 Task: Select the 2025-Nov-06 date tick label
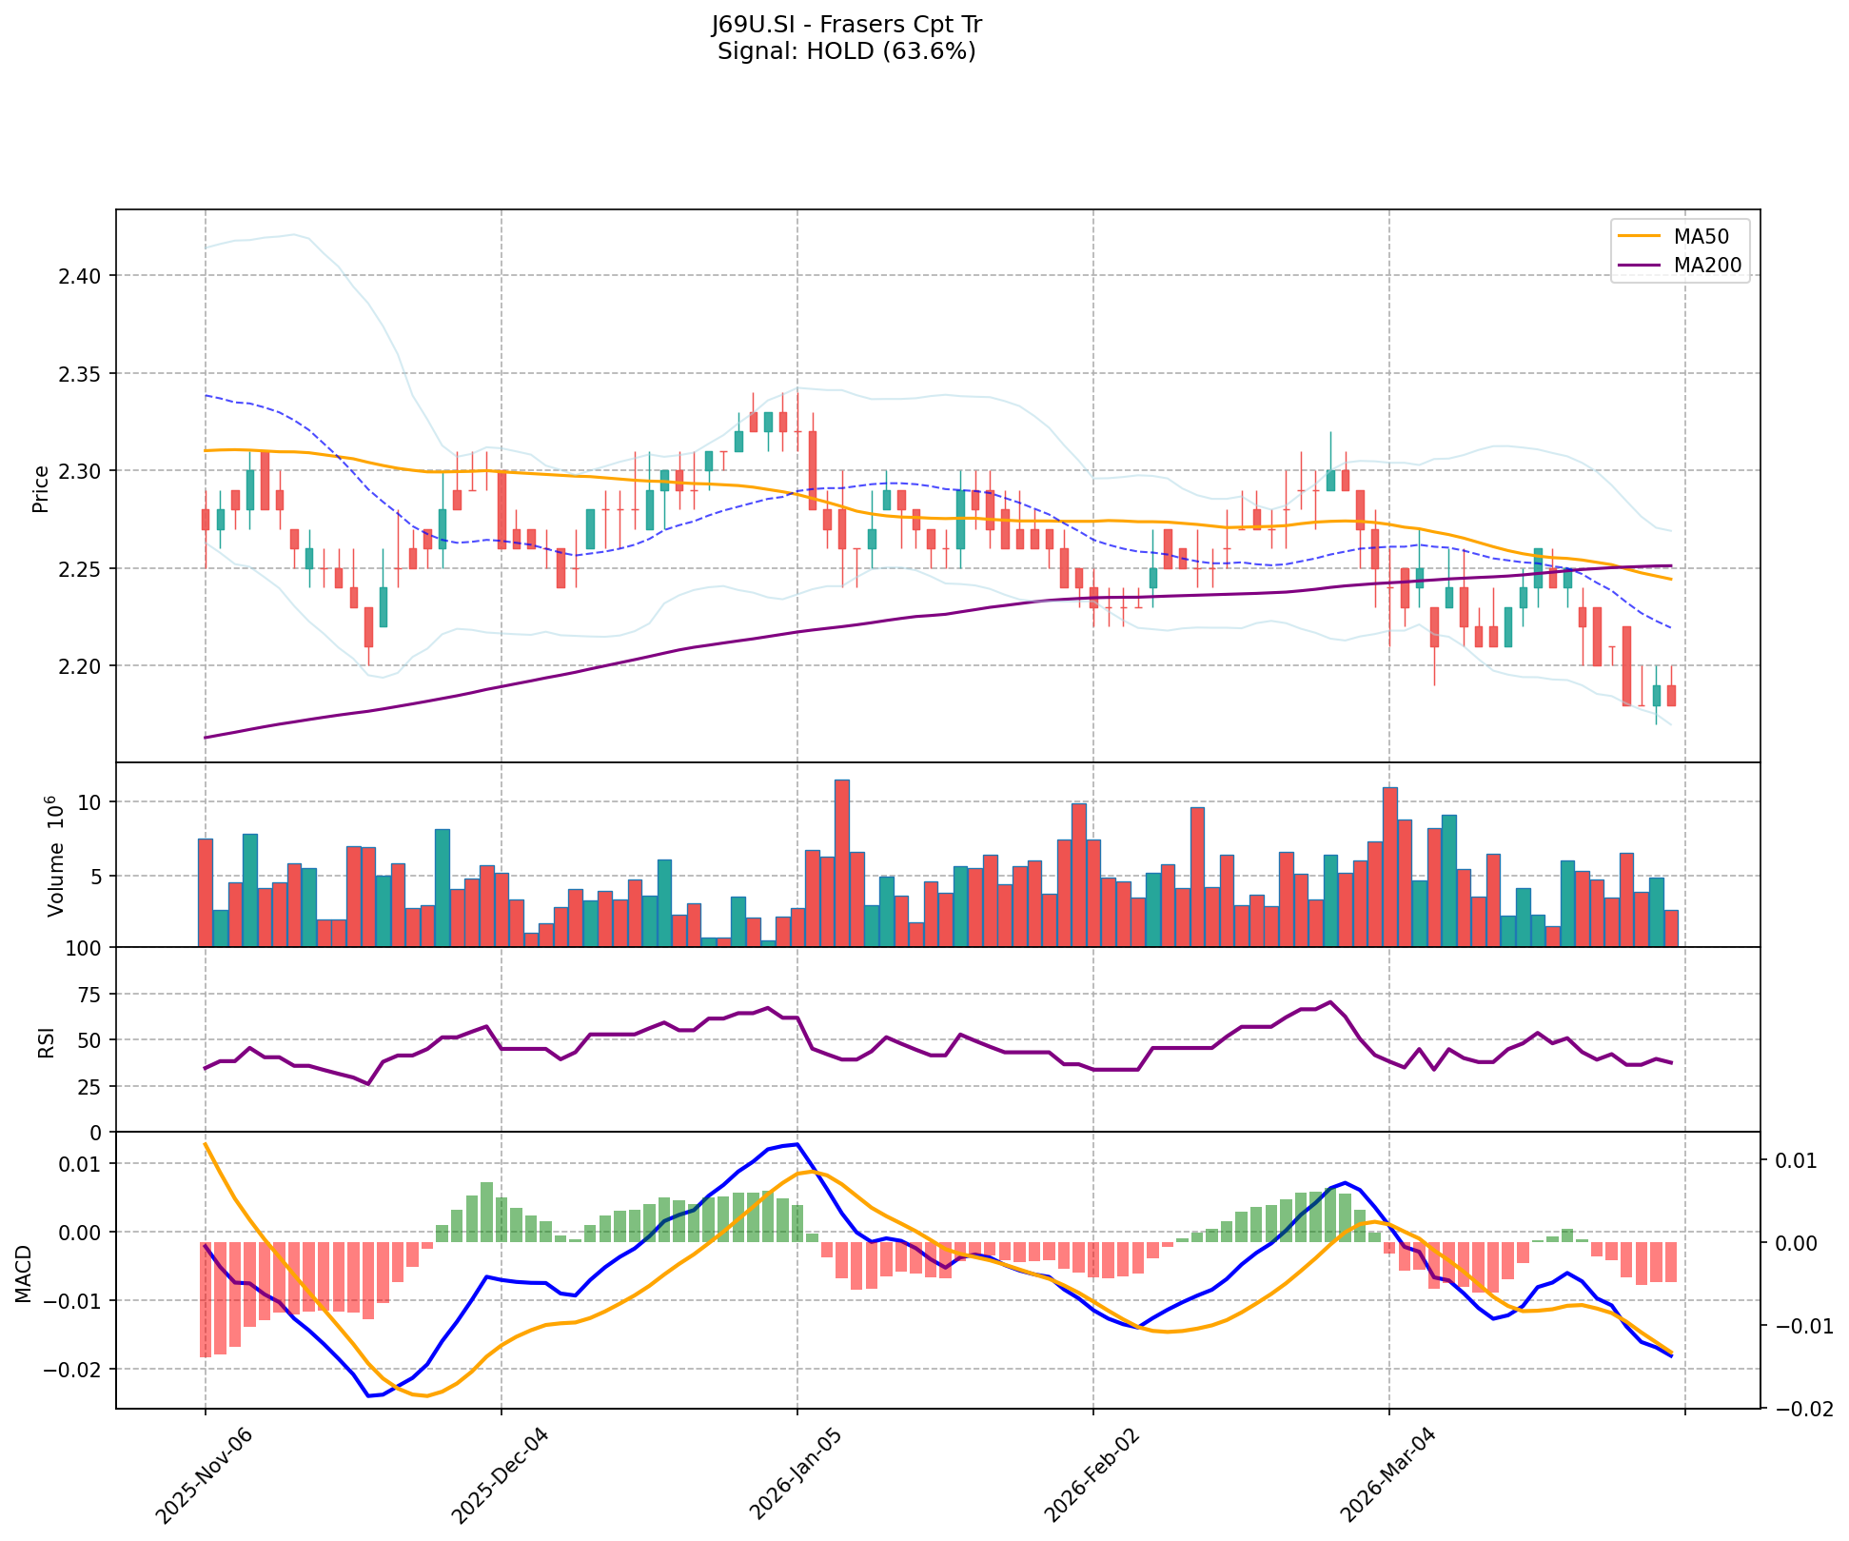point(202,1473)
